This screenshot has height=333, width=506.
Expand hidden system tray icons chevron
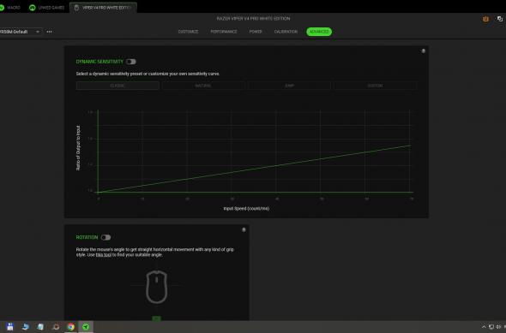(484, 327)
